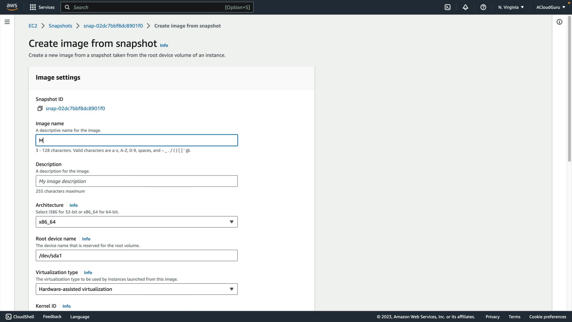
Task: Open the help question mark icon
Action: tap(483, 7)
